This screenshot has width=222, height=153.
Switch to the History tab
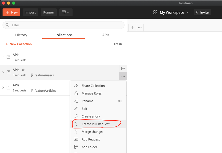(21, 35)
